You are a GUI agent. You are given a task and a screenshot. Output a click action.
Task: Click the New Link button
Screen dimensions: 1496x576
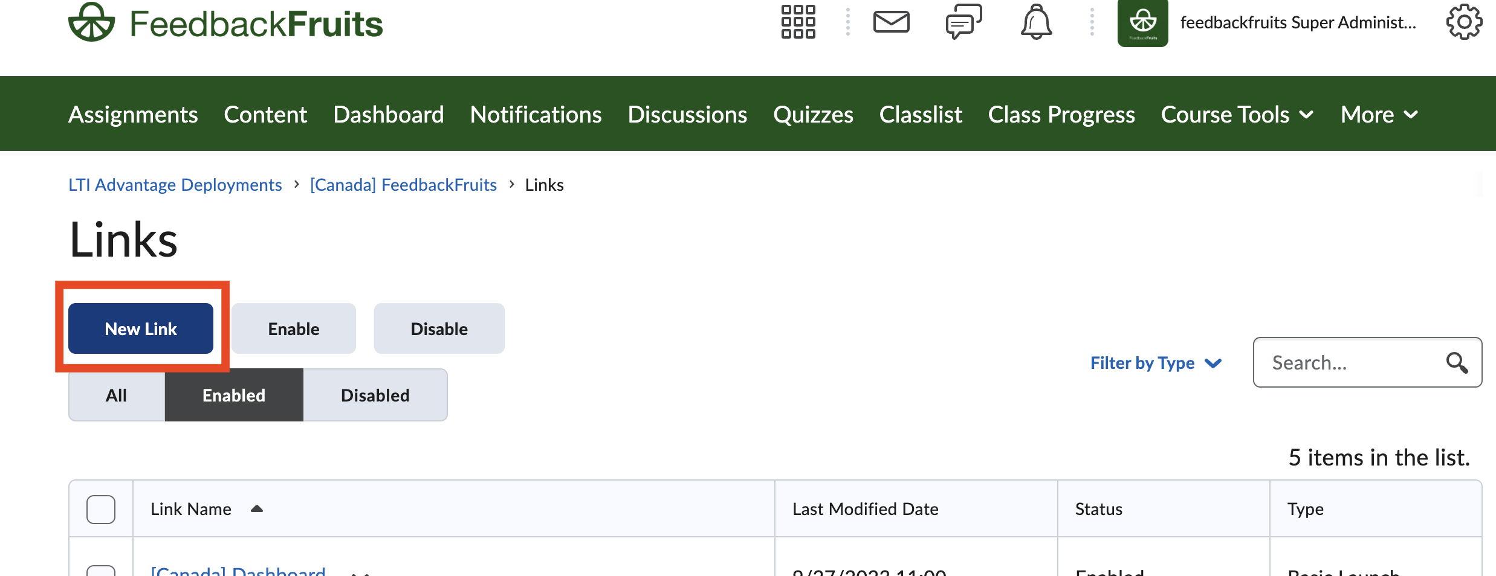pos(141,328)
